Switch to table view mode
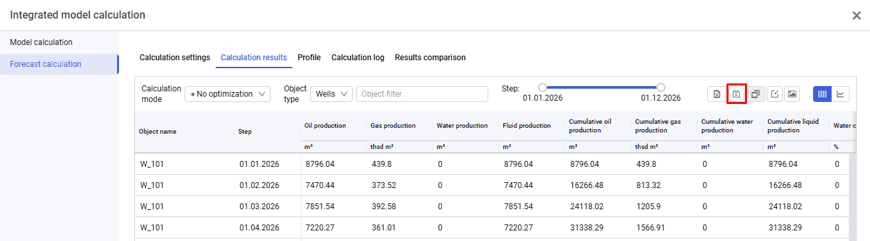Viewport: 870px width, 241px height. [822, 94]
